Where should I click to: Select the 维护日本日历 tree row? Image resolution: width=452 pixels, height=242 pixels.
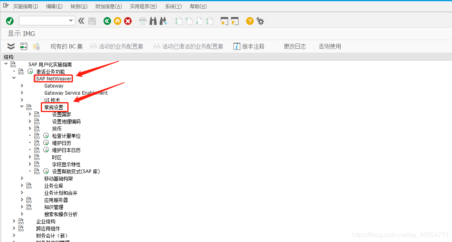(66, 150)
